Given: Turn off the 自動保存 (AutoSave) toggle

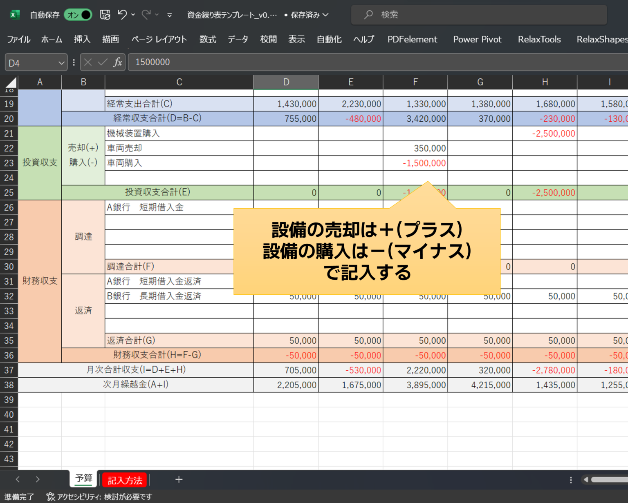Looking at the screenshot, I should click(x=78, y=15).
